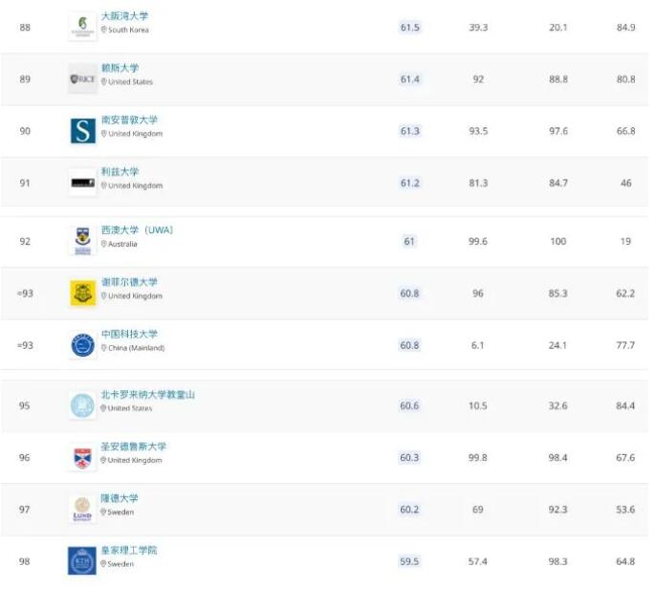Click the University of Southampton S logo
The image size is (656, 589).
(83, 131)
